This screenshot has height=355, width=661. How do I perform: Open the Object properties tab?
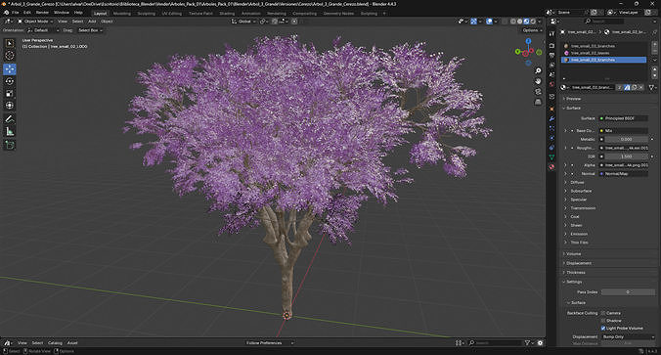coord(551,109)
